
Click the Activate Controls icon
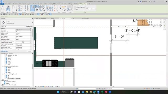(x=33, y=8)
